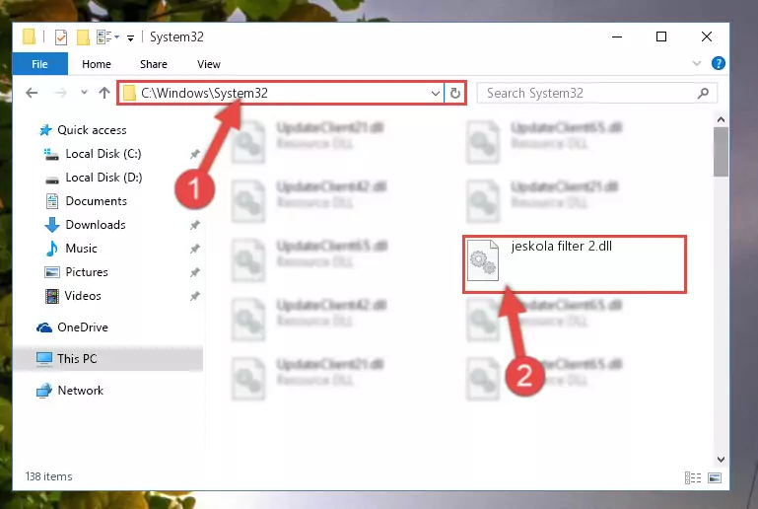Image resolution: width=758 pixels, height=509 pixels.
Task: Expand the ribbon with the chevron
Action: tap(696, 63)
